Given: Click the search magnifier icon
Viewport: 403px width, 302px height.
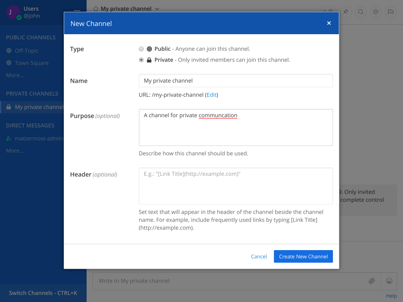Looking at the screenshot, I should point(360,12).
